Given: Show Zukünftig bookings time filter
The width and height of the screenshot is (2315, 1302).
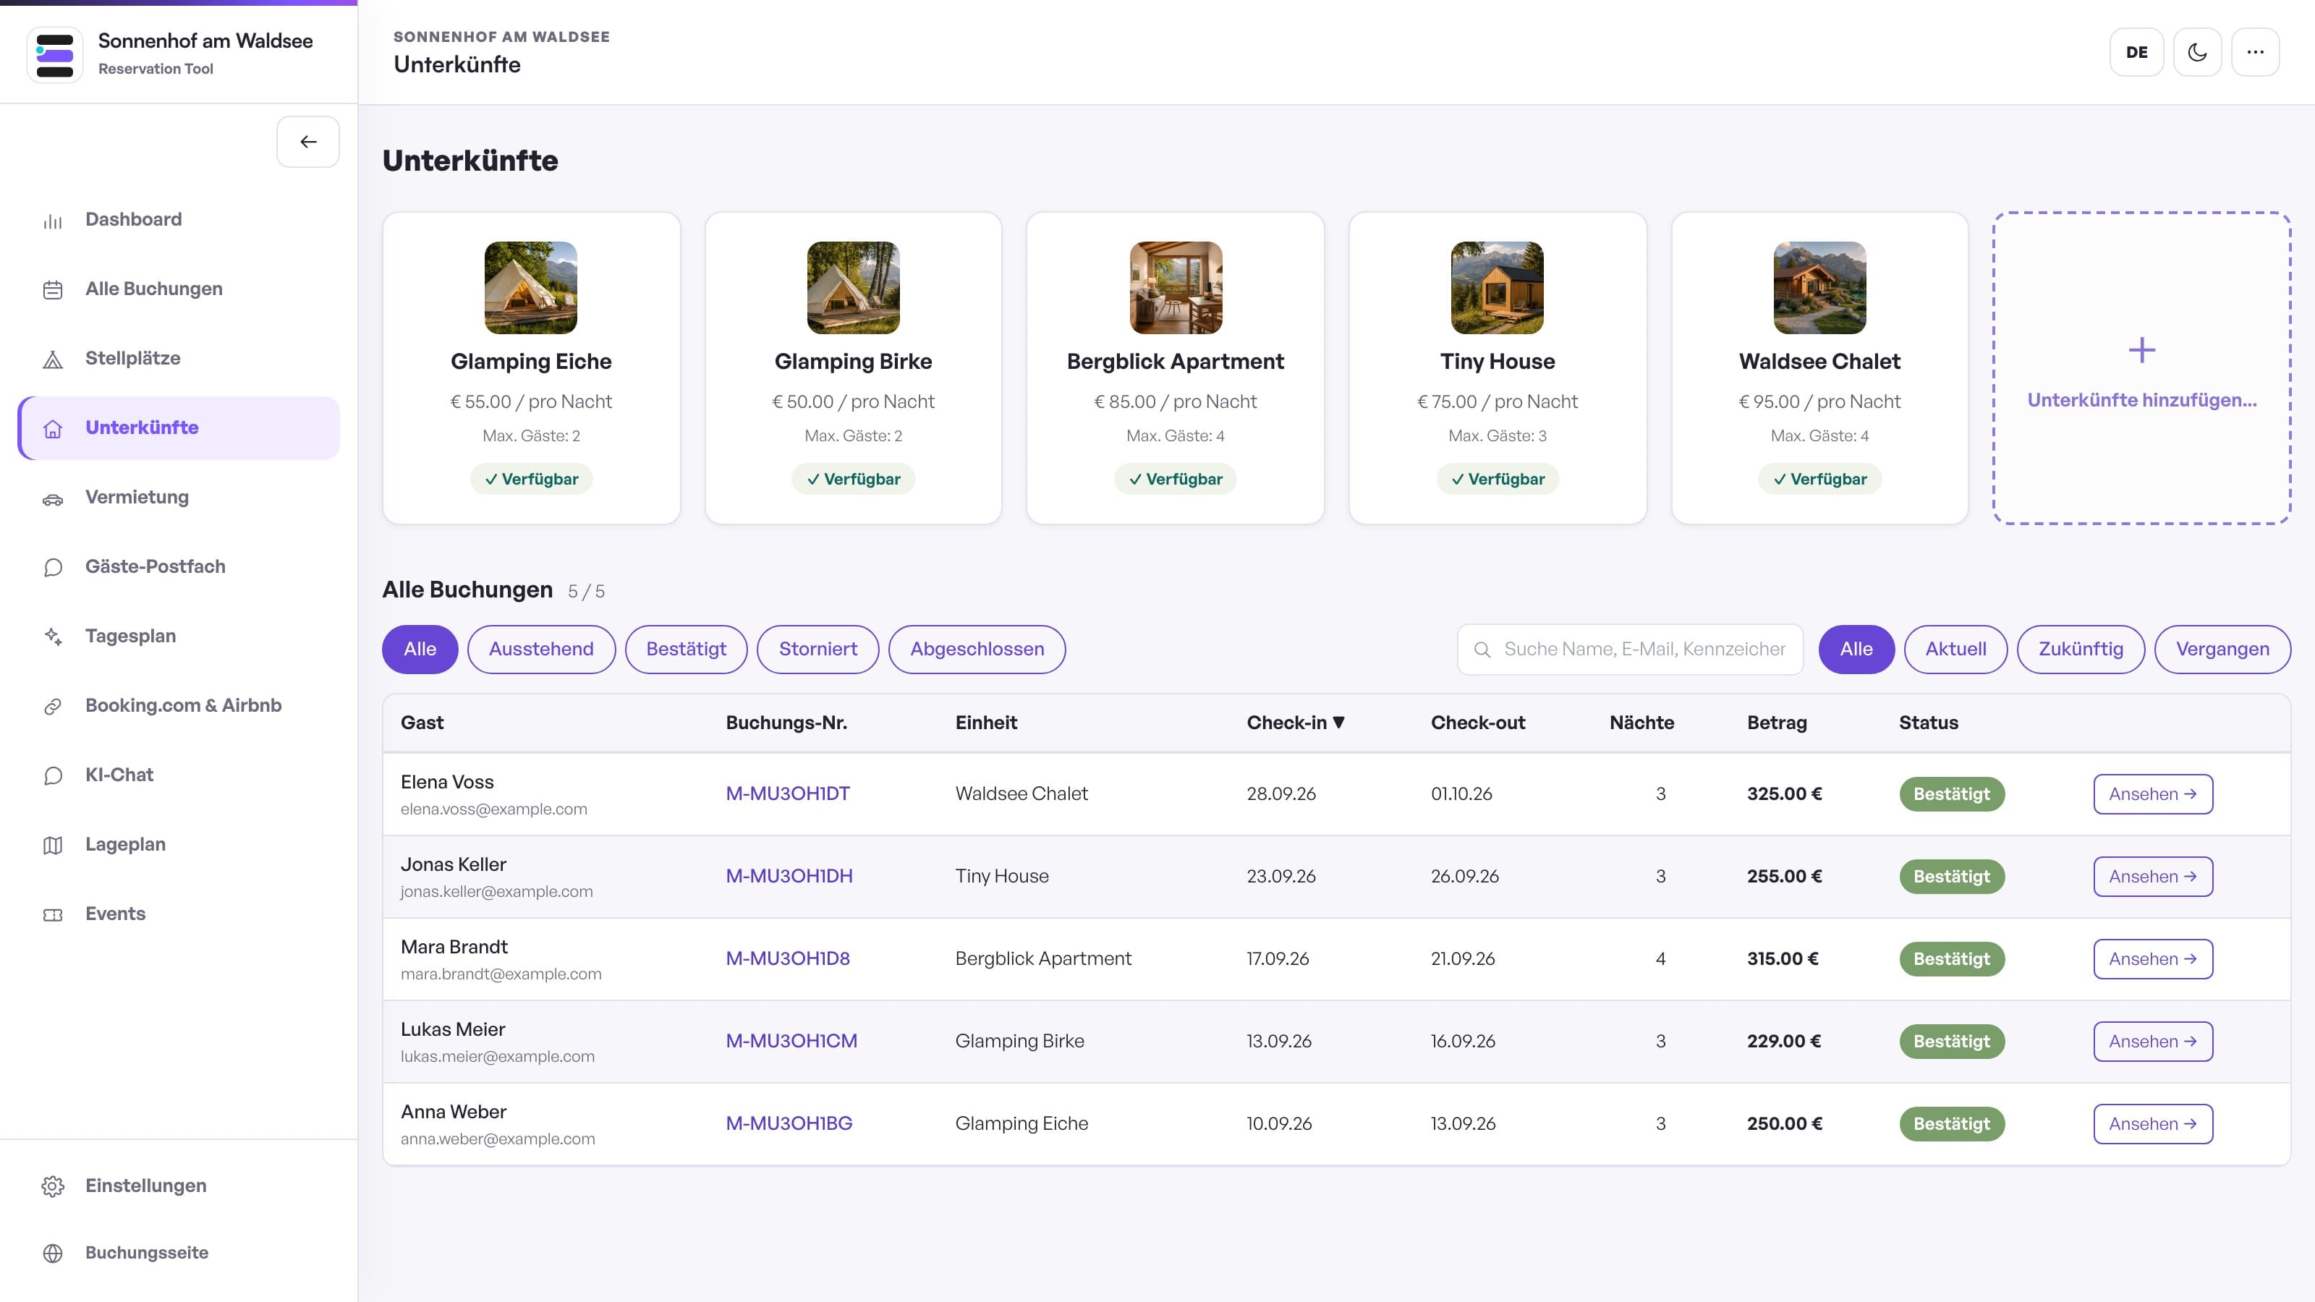Looking at the screenshot, I should pos(2081,649).
